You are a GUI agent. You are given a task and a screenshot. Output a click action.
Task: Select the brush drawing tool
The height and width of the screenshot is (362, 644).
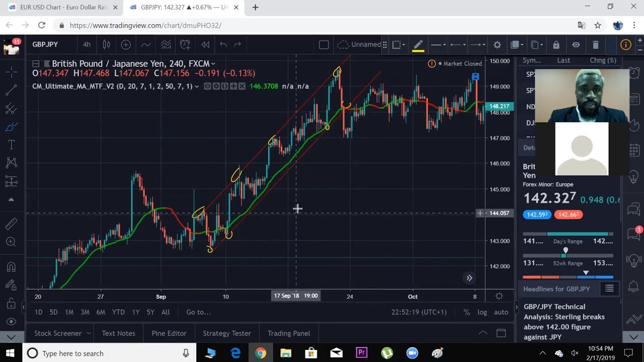tap(11, 126)
